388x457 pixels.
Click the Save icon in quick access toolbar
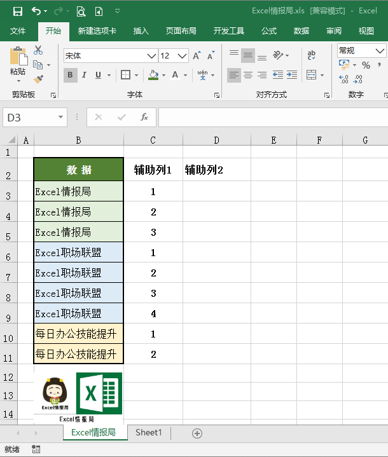click(x=18, y=11)
